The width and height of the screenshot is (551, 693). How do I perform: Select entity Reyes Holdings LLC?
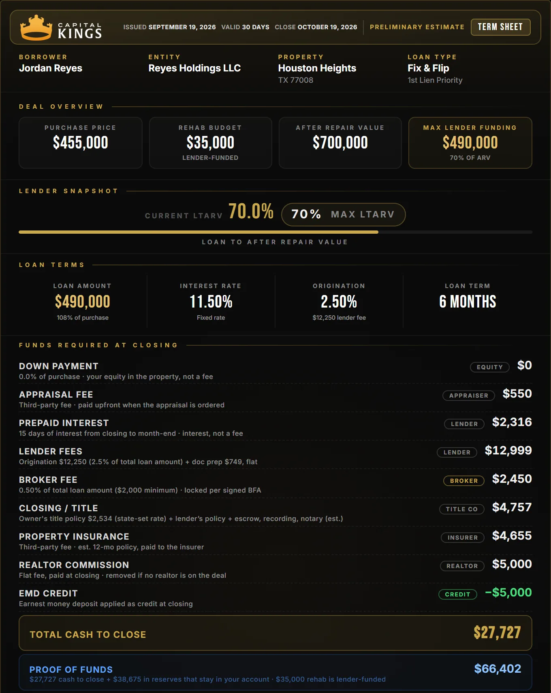(194, 68)
